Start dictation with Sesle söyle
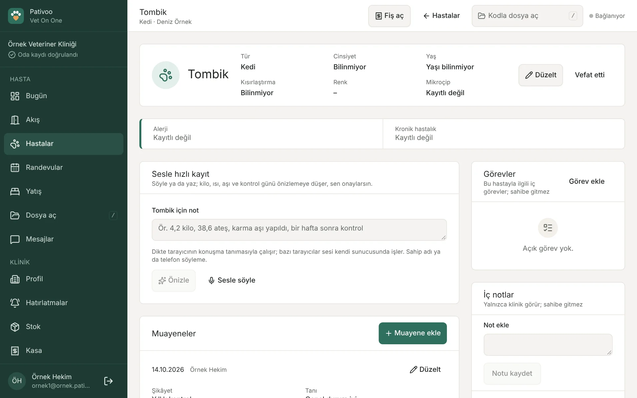The height and width of the screenshot is (398, 637). point(232,280)
